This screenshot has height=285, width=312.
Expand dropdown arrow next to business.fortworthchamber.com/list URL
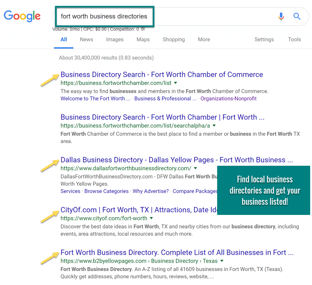pyautogui.click(x=175, y=83)
